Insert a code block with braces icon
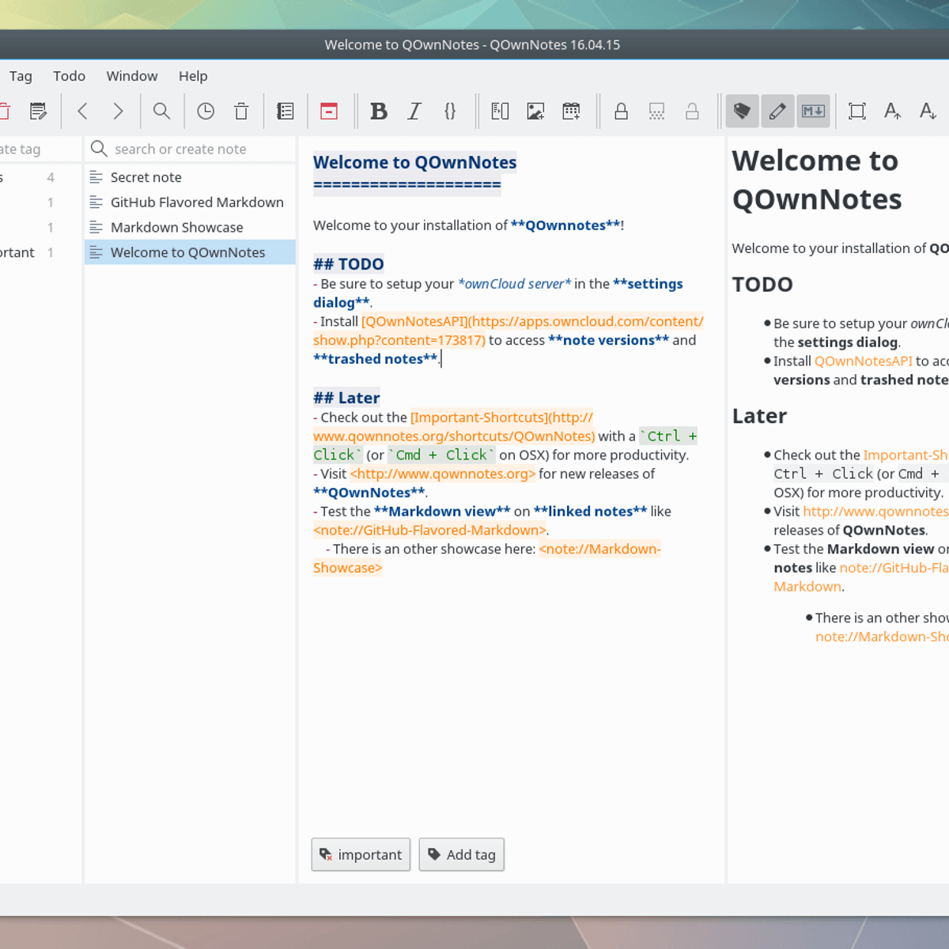Image resolution: width=949 pixels, height=949 pixels. coord(450,112)
